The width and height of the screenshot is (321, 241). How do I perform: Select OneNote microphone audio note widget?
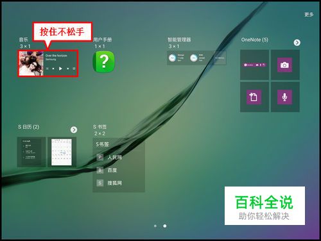tap(285, 97)
